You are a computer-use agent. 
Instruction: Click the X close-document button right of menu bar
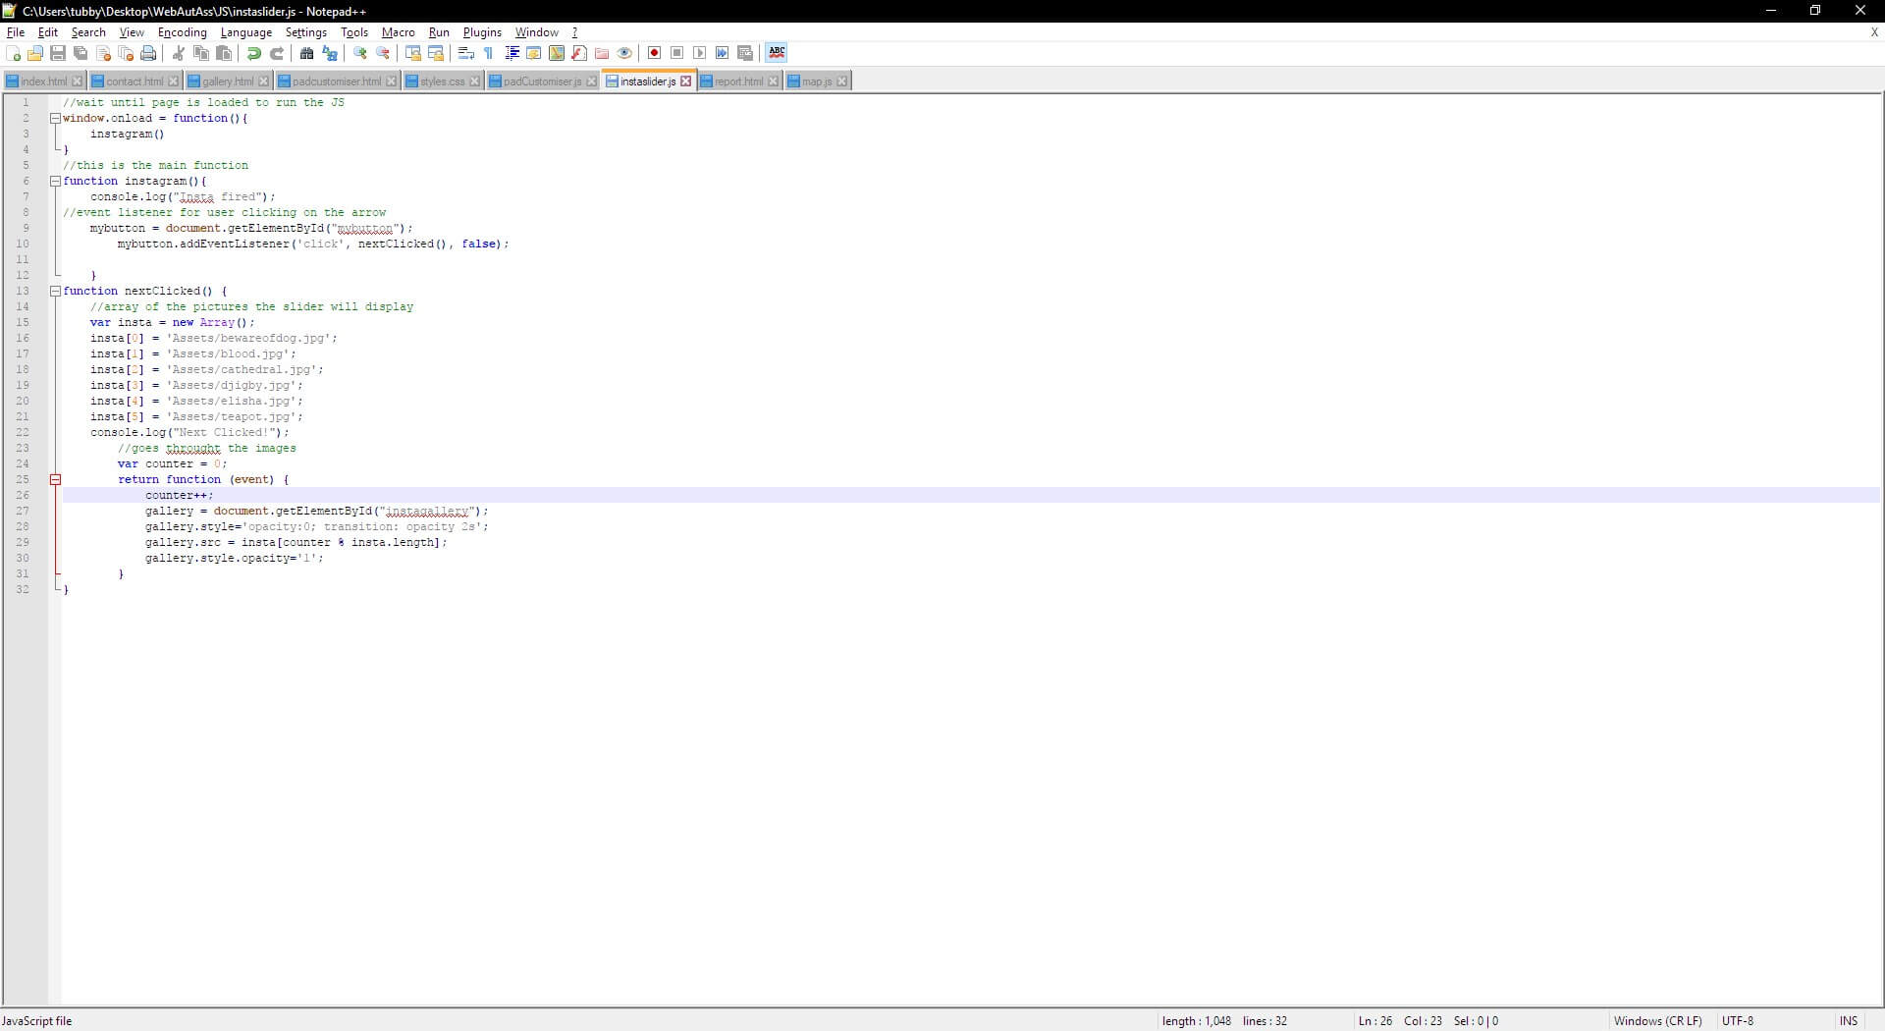(1874, 32)
